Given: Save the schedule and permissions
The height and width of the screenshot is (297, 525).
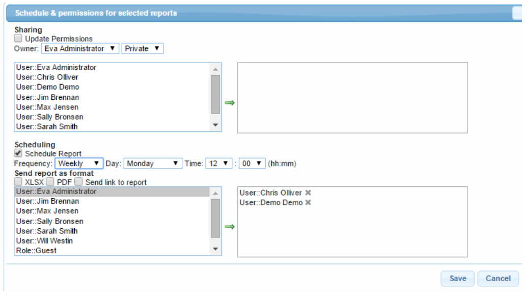Looking at the screenshot, I should (457, 279).
